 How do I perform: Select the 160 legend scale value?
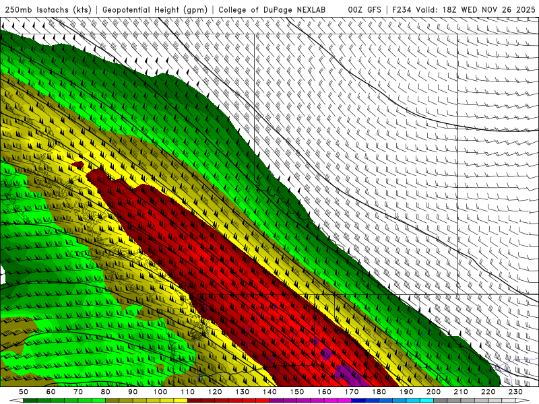pyautogui.click(x=324, y=392)
